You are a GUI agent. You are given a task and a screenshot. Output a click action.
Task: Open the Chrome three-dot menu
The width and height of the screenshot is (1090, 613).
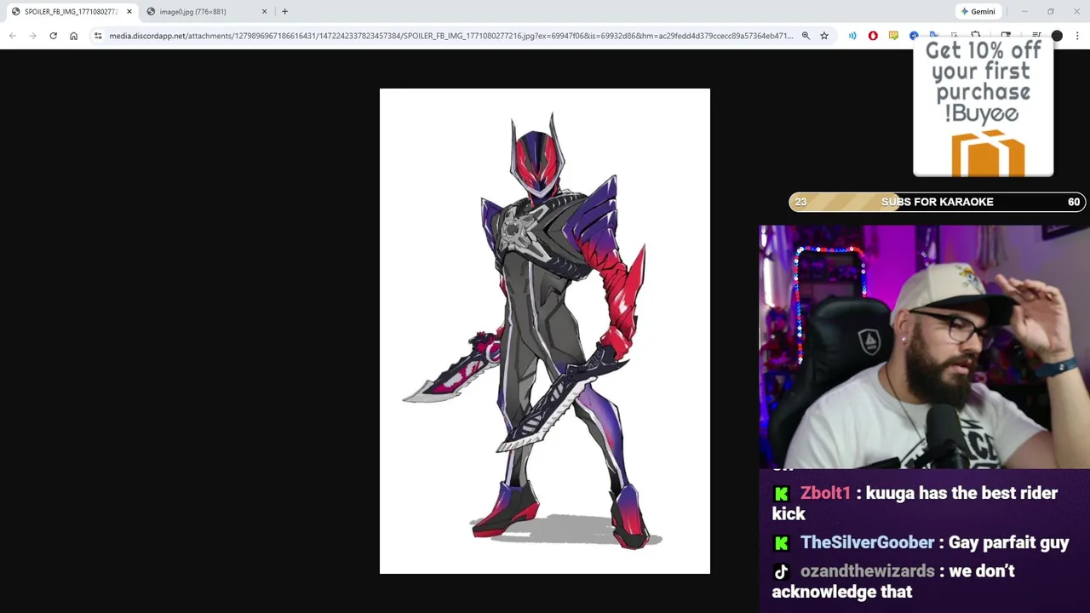1077,36
